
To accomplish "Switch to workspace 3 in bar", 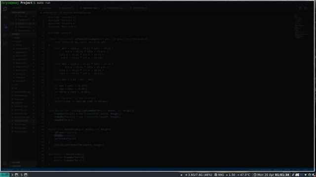I will coord(14,175).
